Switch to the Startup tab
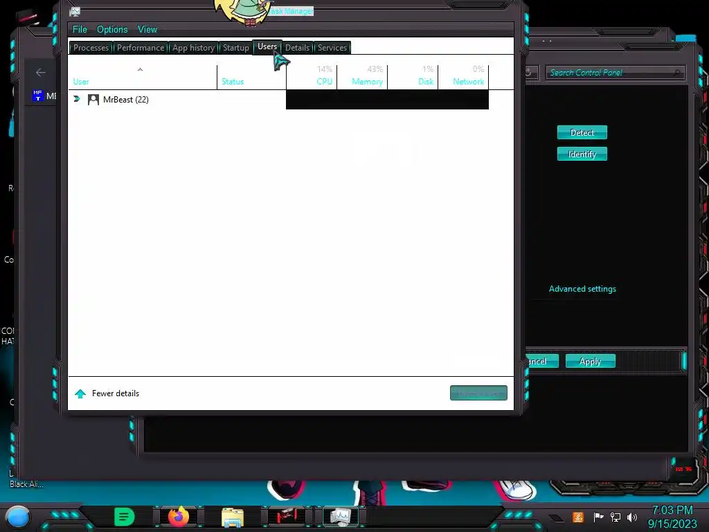This screenshot has height=532, width=709. (235, 48)
